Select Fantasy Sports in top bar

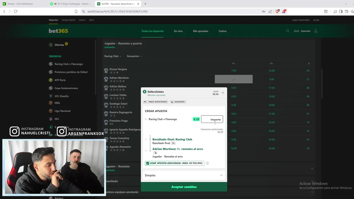click(x=68, y=20)
